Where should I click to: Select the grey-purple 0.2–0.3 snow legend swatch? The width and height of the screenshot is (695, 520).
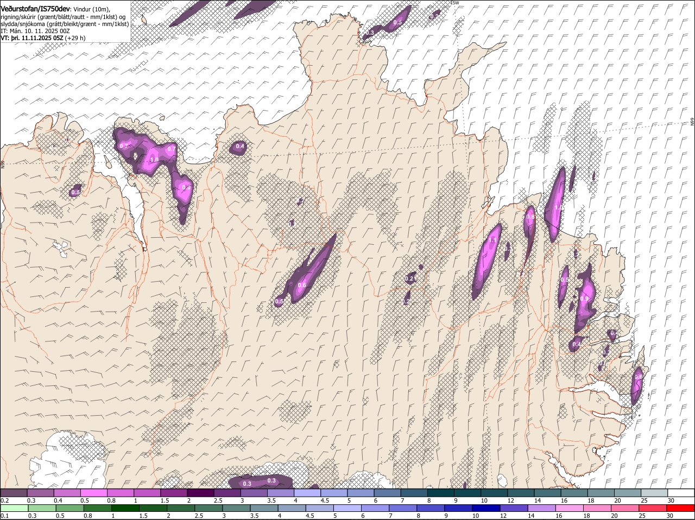(14, 492)
